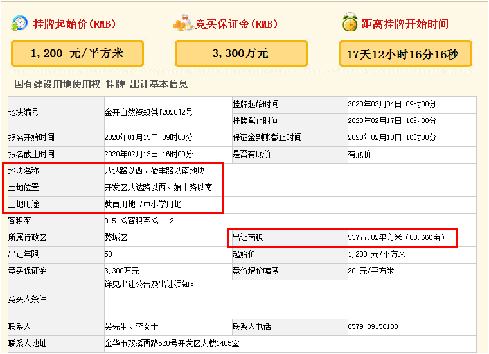Click the 1,200 元/平方米 price box

pyautogui.click(x=77, y=54)
